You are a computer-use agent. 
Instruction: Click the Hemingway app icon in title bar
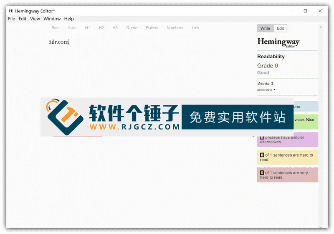point(11,11)
